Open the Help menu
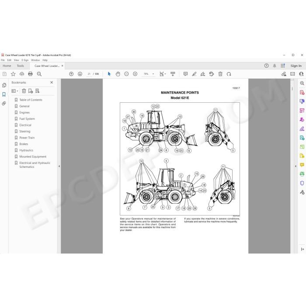Screen dimensions: 306x306 [x=45, y=60]
